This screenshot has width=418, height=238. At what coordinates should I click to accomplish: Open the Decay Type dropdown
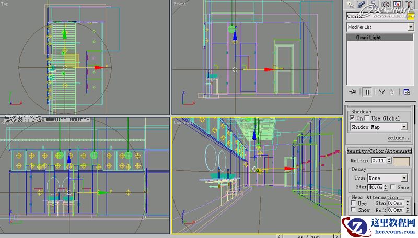(388, 178)
